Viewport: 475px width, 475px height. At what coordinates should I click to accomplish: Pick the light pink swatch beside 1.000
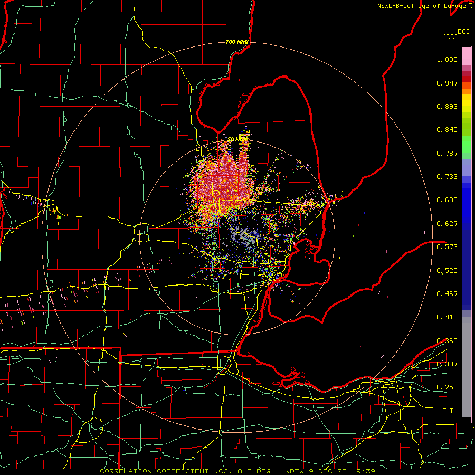[x=466, y=56]
